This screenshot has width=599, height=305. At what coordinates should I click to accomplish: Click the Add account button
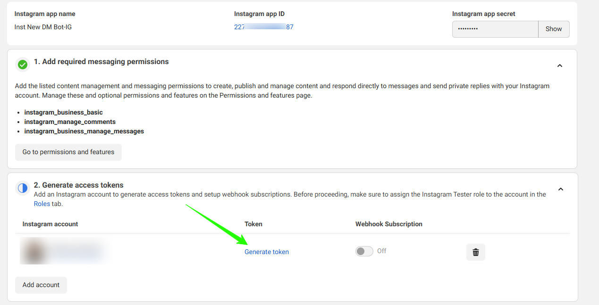click(41, 285)
